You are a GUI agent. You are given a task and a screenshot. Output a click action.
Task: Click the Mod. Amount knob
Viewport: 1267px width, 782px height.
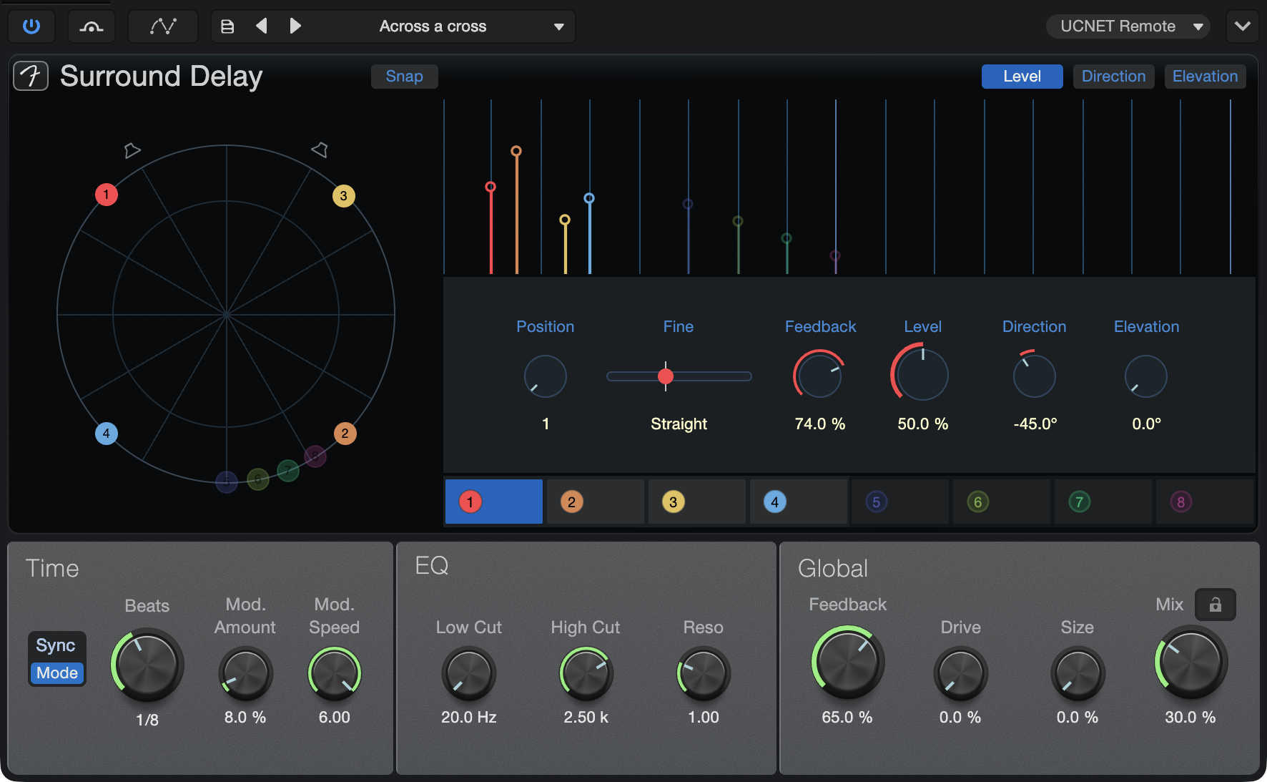(x=245, y=673)
